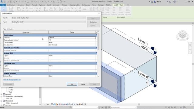Expand the Legends node in Project Browser
The image size is (194, 109).
[x=1, y=94]
